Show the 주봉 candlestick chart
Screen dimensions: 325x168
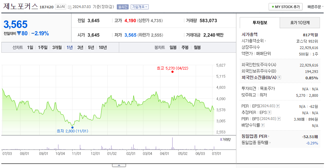pos(185,47)
